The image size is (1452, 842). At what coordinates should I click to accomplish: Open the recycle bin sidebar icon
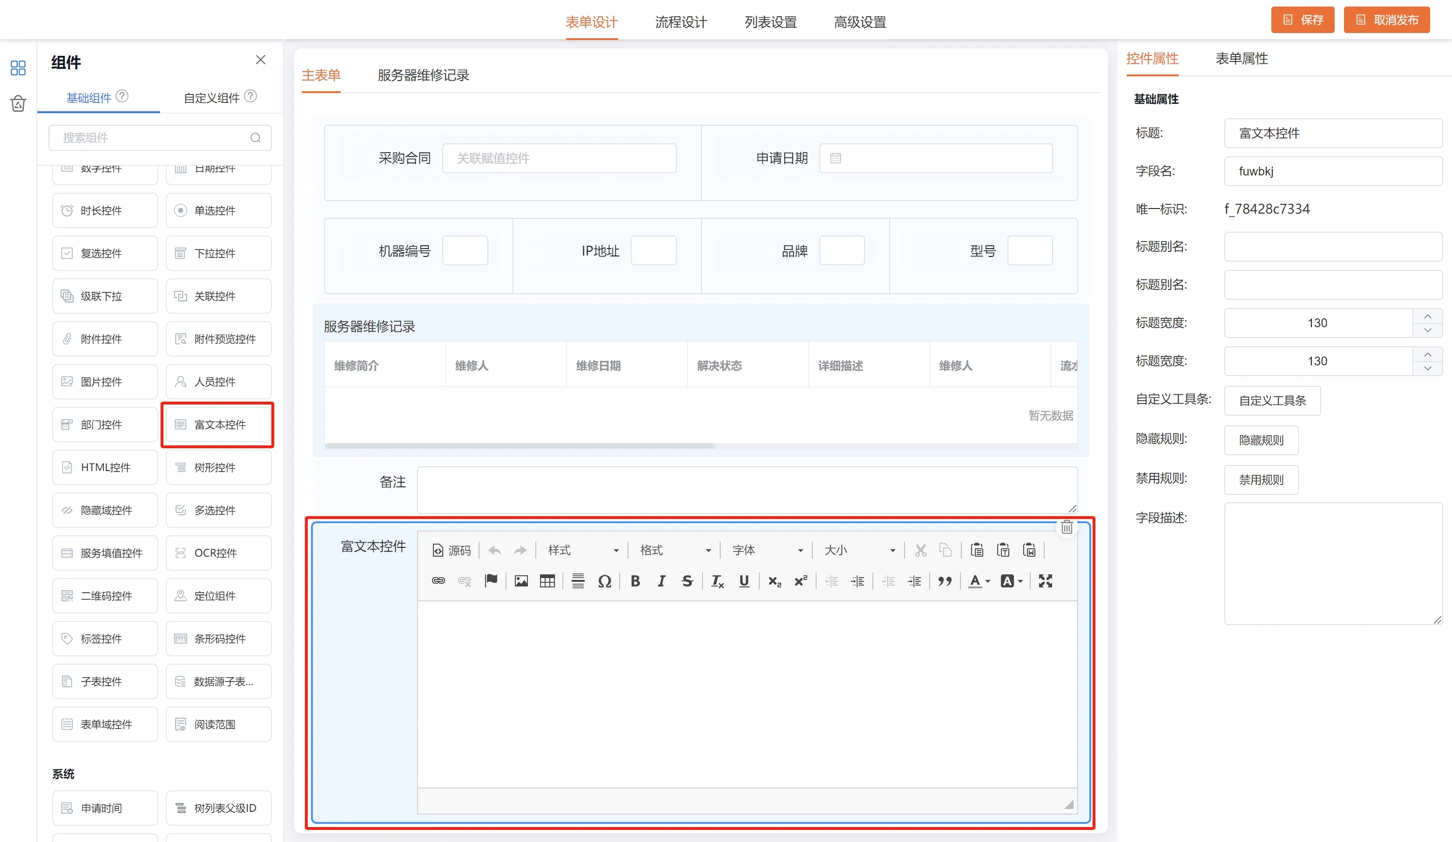(18, 104)
